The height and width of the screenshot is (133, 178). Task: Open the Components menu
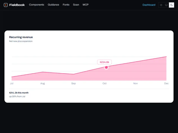[x=36, y=5]
